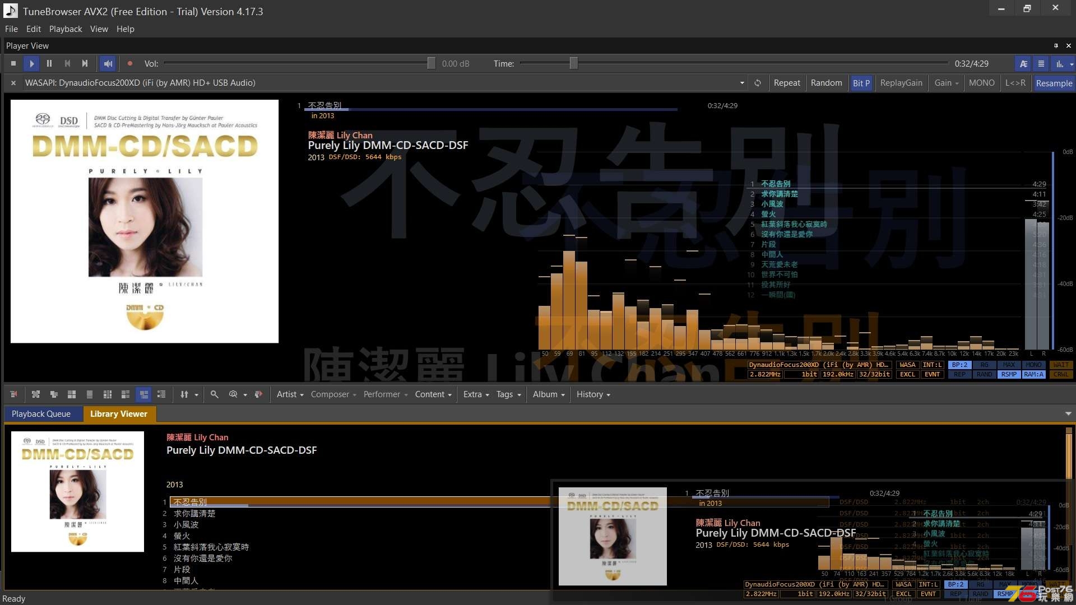Toggle L<>R channel swap
1076x605 pixels.
tap(1015, 83)
